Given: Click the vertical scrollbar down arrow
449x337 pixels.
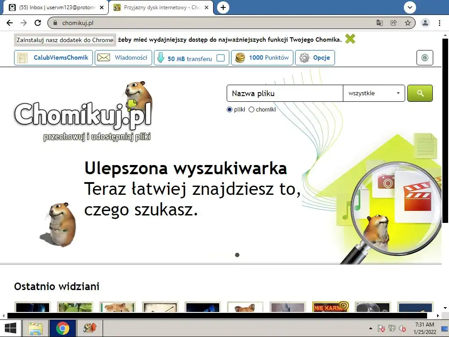Looking at the screenshot, I should point(445,308).
